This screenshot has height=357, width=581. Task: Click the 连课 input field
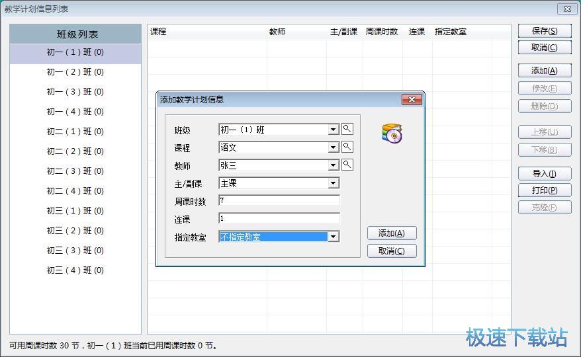[x=279, y=218]
